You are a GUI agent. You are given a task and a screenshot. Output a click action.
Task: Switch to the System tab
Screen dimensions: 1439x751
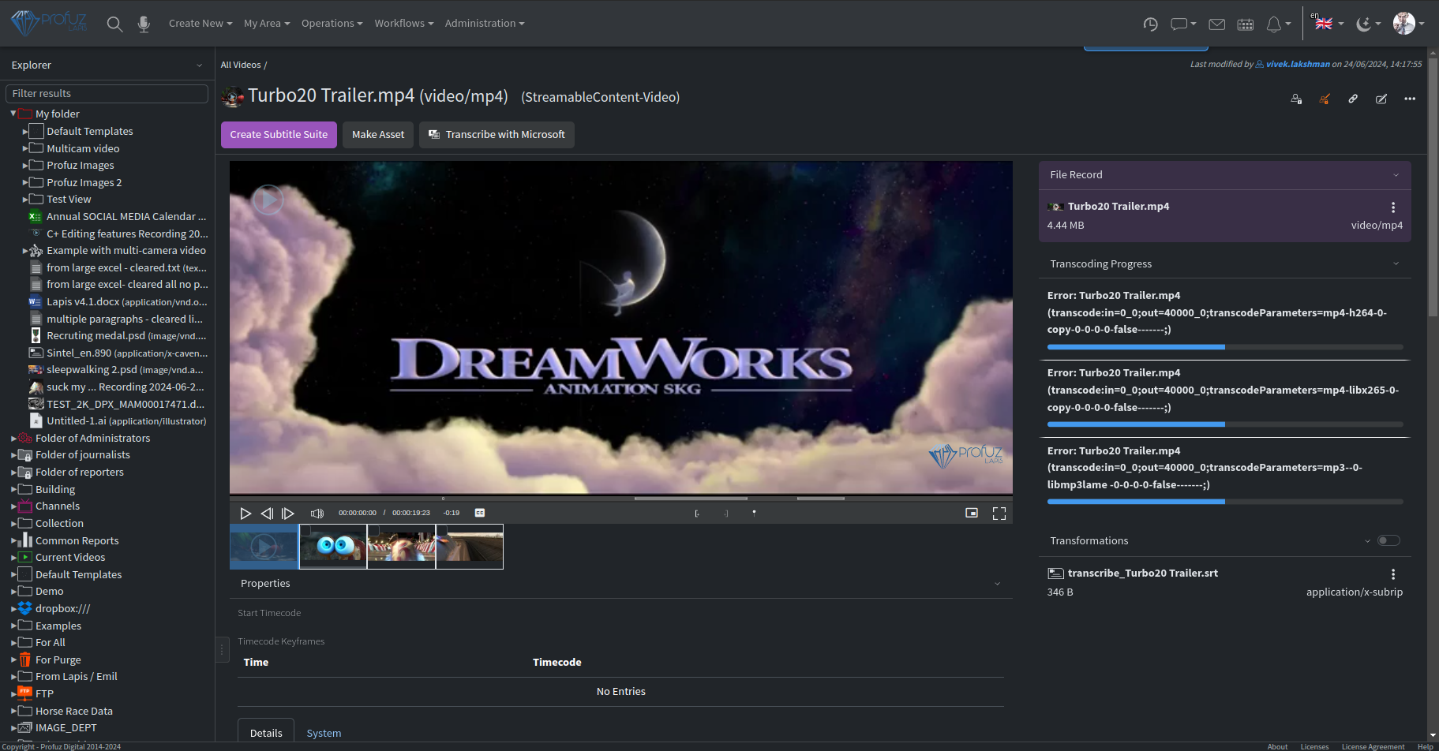pyautogui.click(x=324, y=733)
